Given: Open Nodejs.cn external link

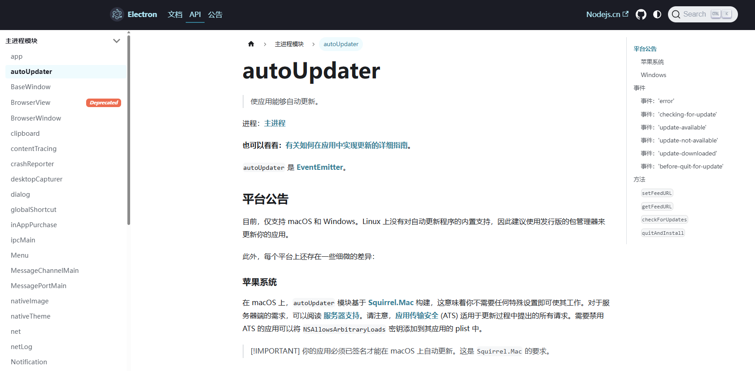Looking at the screenshot, I should 607,14.
